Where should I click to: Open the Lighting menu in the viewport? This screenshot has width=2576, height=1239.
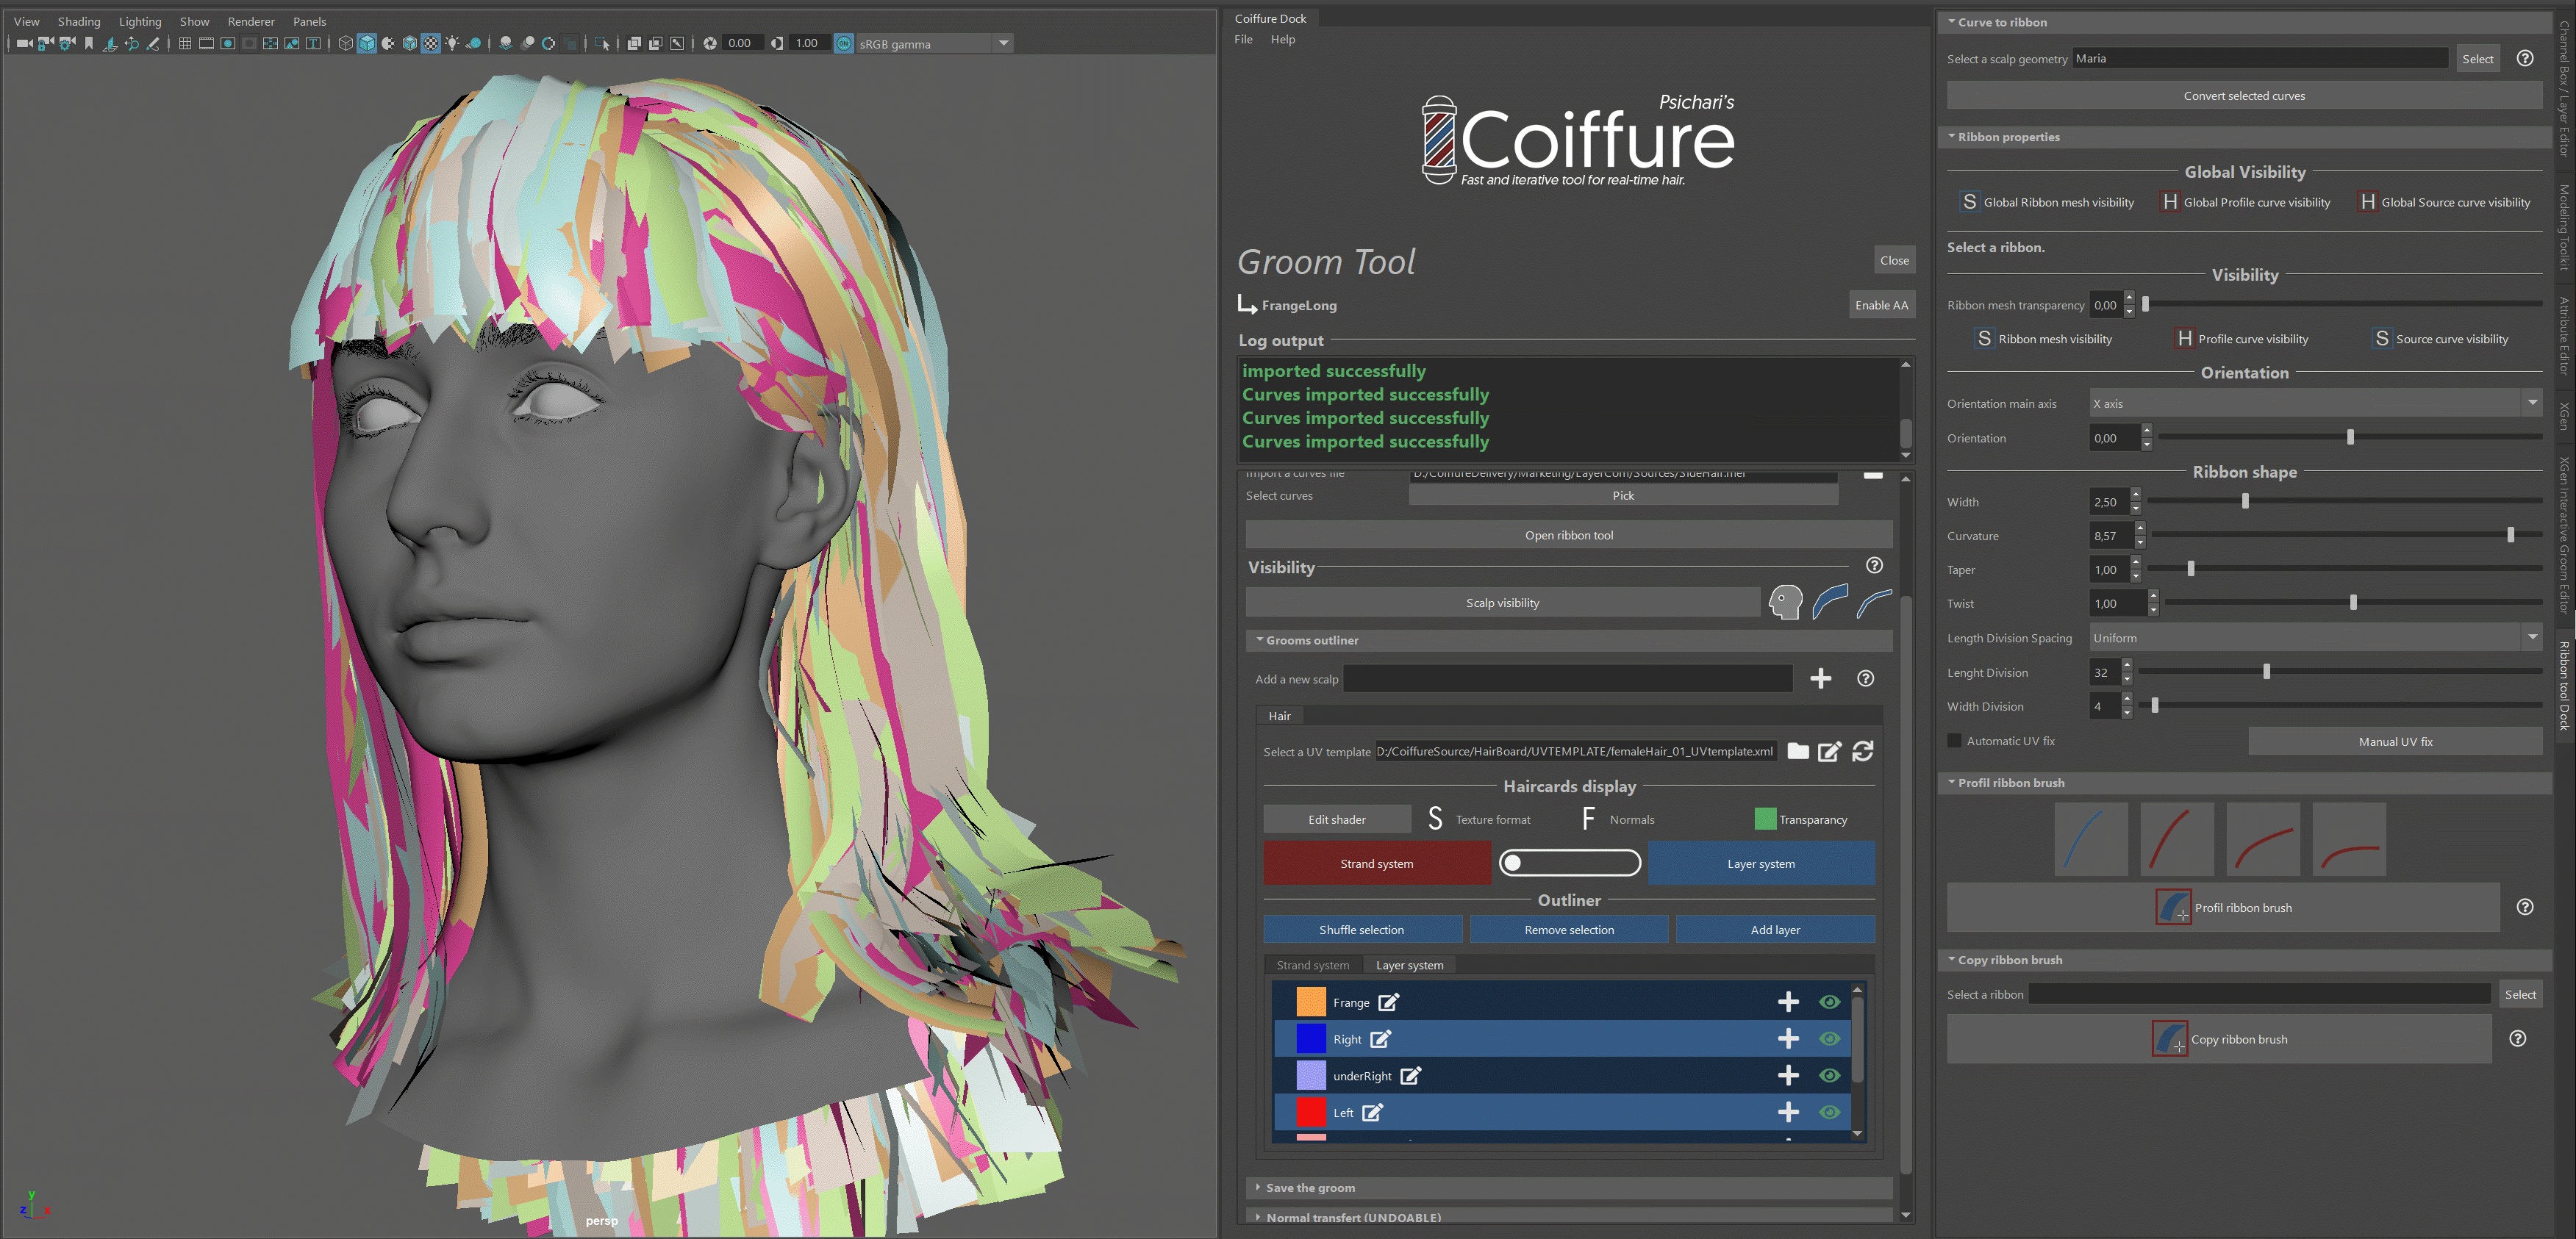coord(140,21)
